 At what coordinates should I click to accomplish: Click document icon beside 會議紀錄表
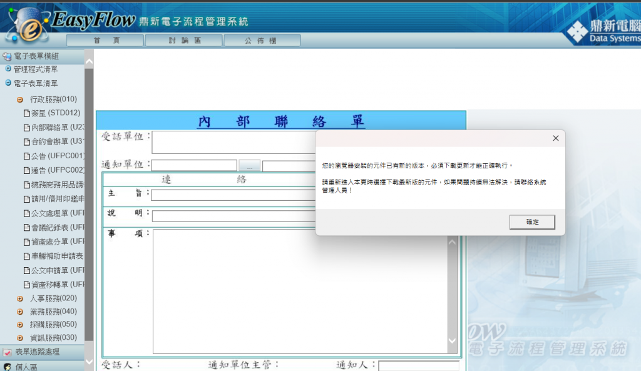coord(26,228)
